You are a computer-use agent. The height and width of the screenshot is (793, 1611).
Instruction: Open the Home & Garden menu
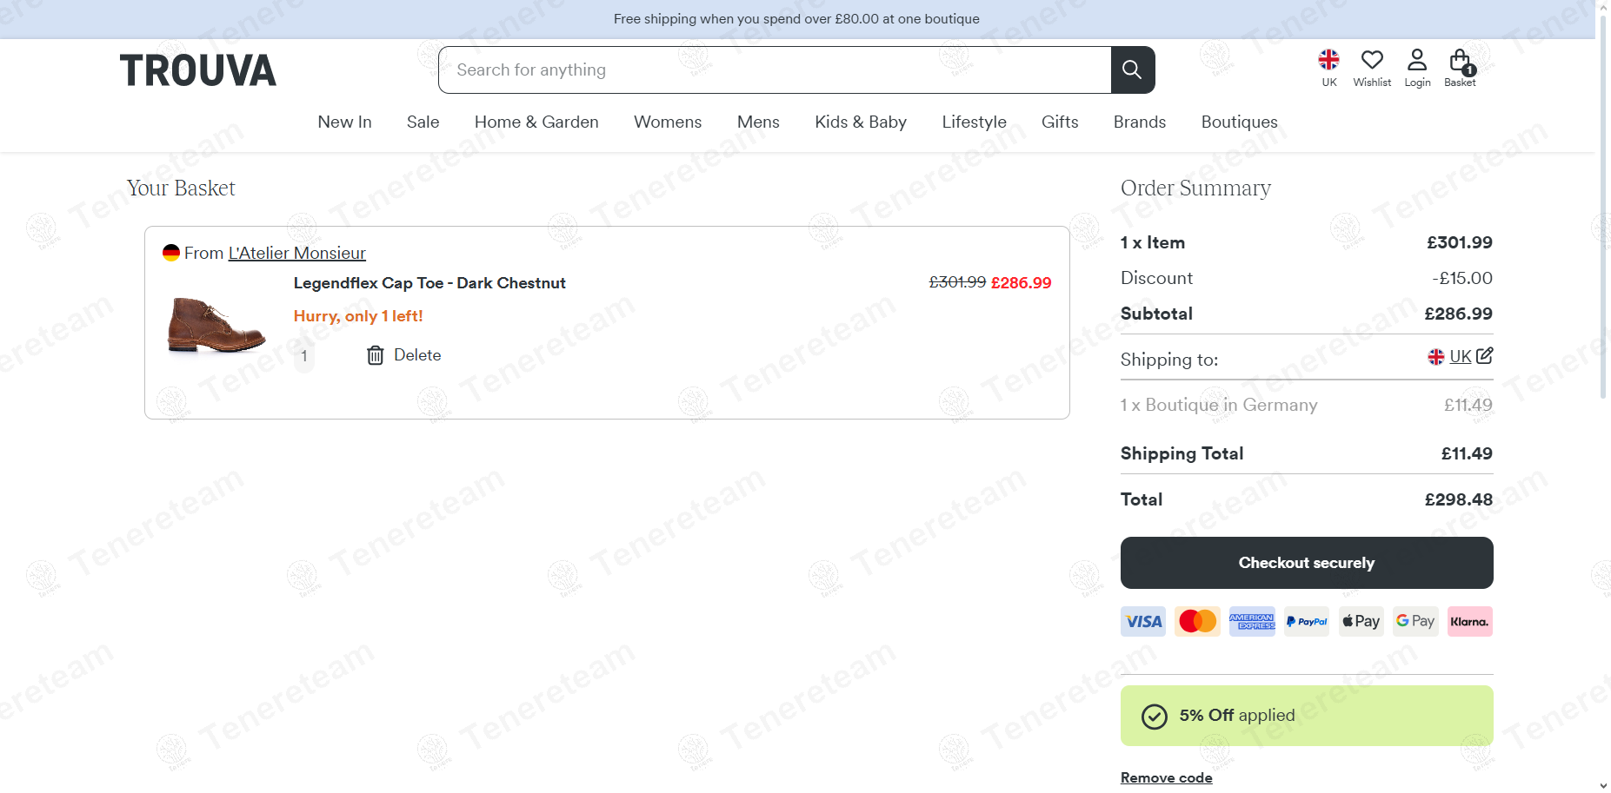point(536,122)
